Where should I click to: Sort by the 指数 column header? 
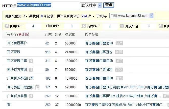[48, 34]
